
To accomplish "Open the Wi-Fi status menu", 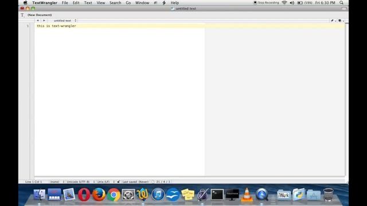I will click(x=284, y=3).
